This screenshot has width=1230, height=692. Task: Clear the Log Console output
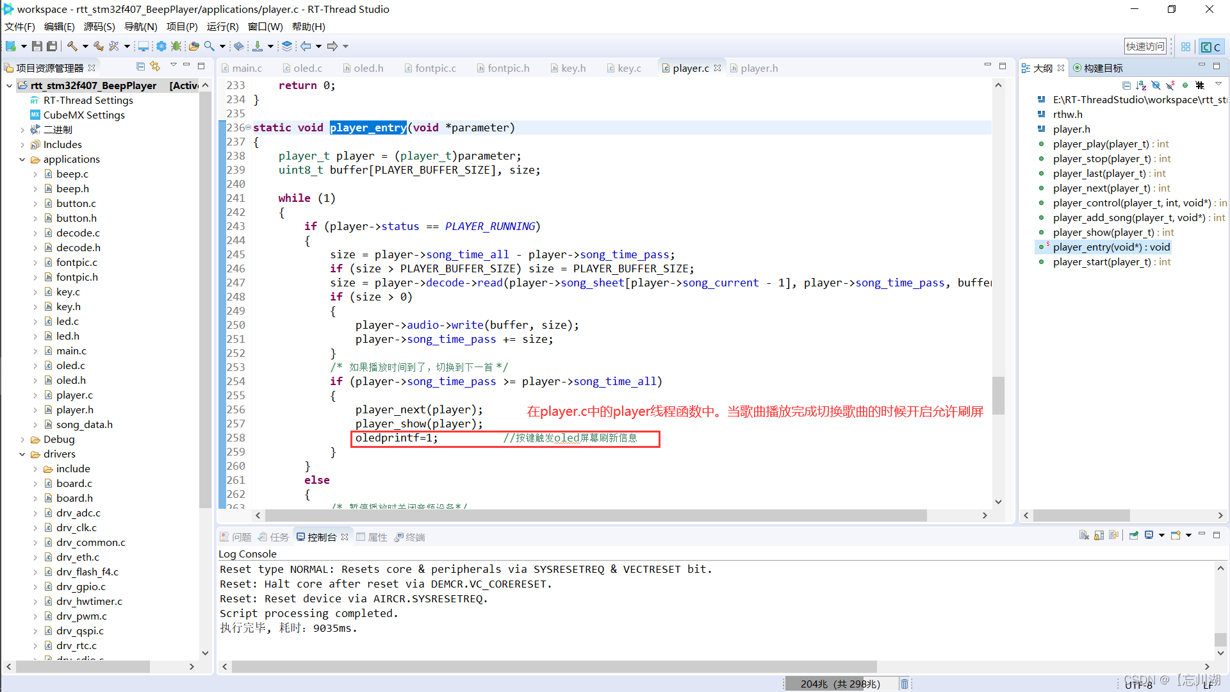click(1084, 536)
